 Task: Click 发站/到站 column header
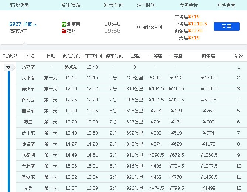[x=71, y=5]
